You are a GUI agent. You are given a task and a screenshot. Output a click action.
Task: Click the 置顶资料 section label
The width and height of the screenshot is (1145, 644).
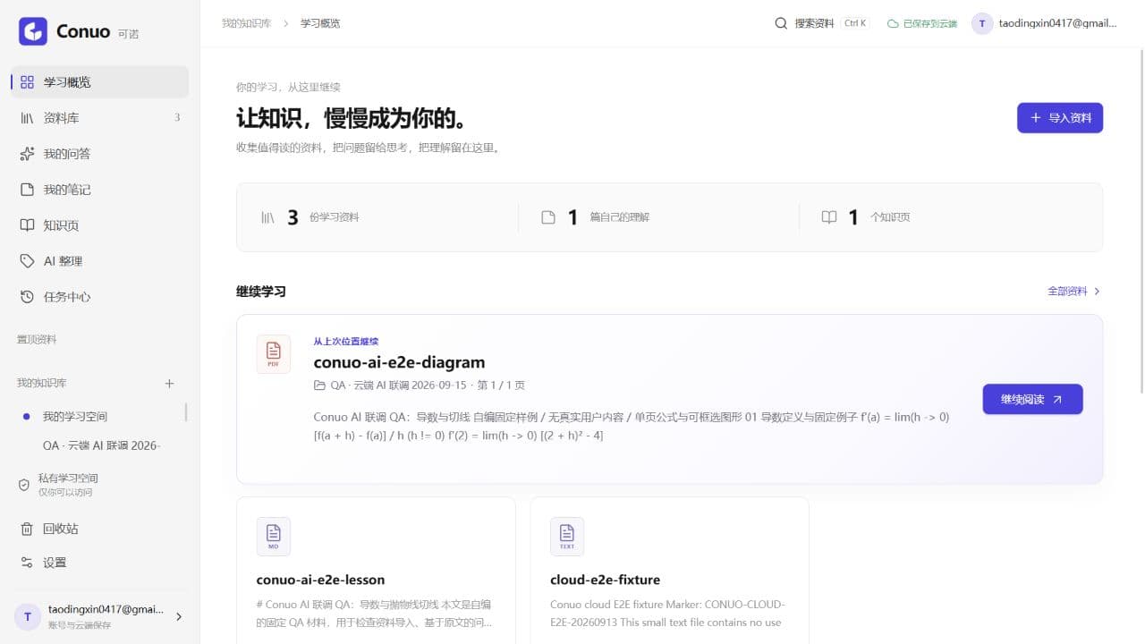point(37,340)
